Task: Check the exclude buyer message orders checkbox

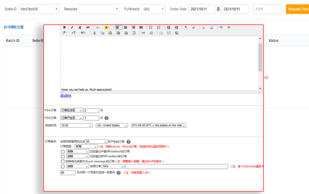Action: (62, 161)
